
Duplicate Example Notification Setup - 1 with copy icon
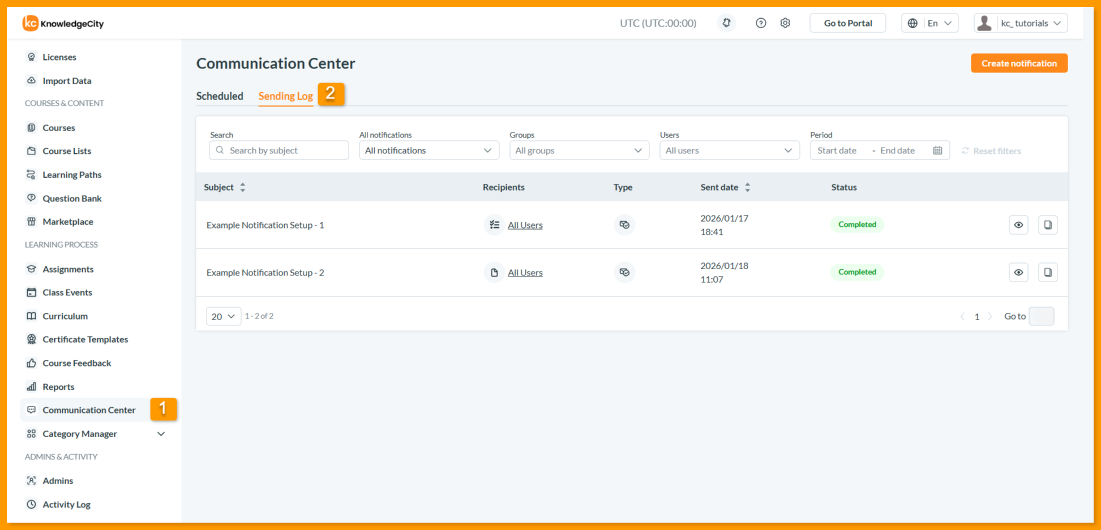pos(1048,225)
